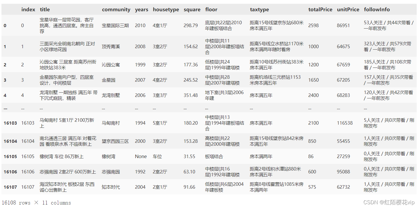Click bold row label 16107
Screen dimensions: 419x208
pyautogui.click(x=10, y=187)
